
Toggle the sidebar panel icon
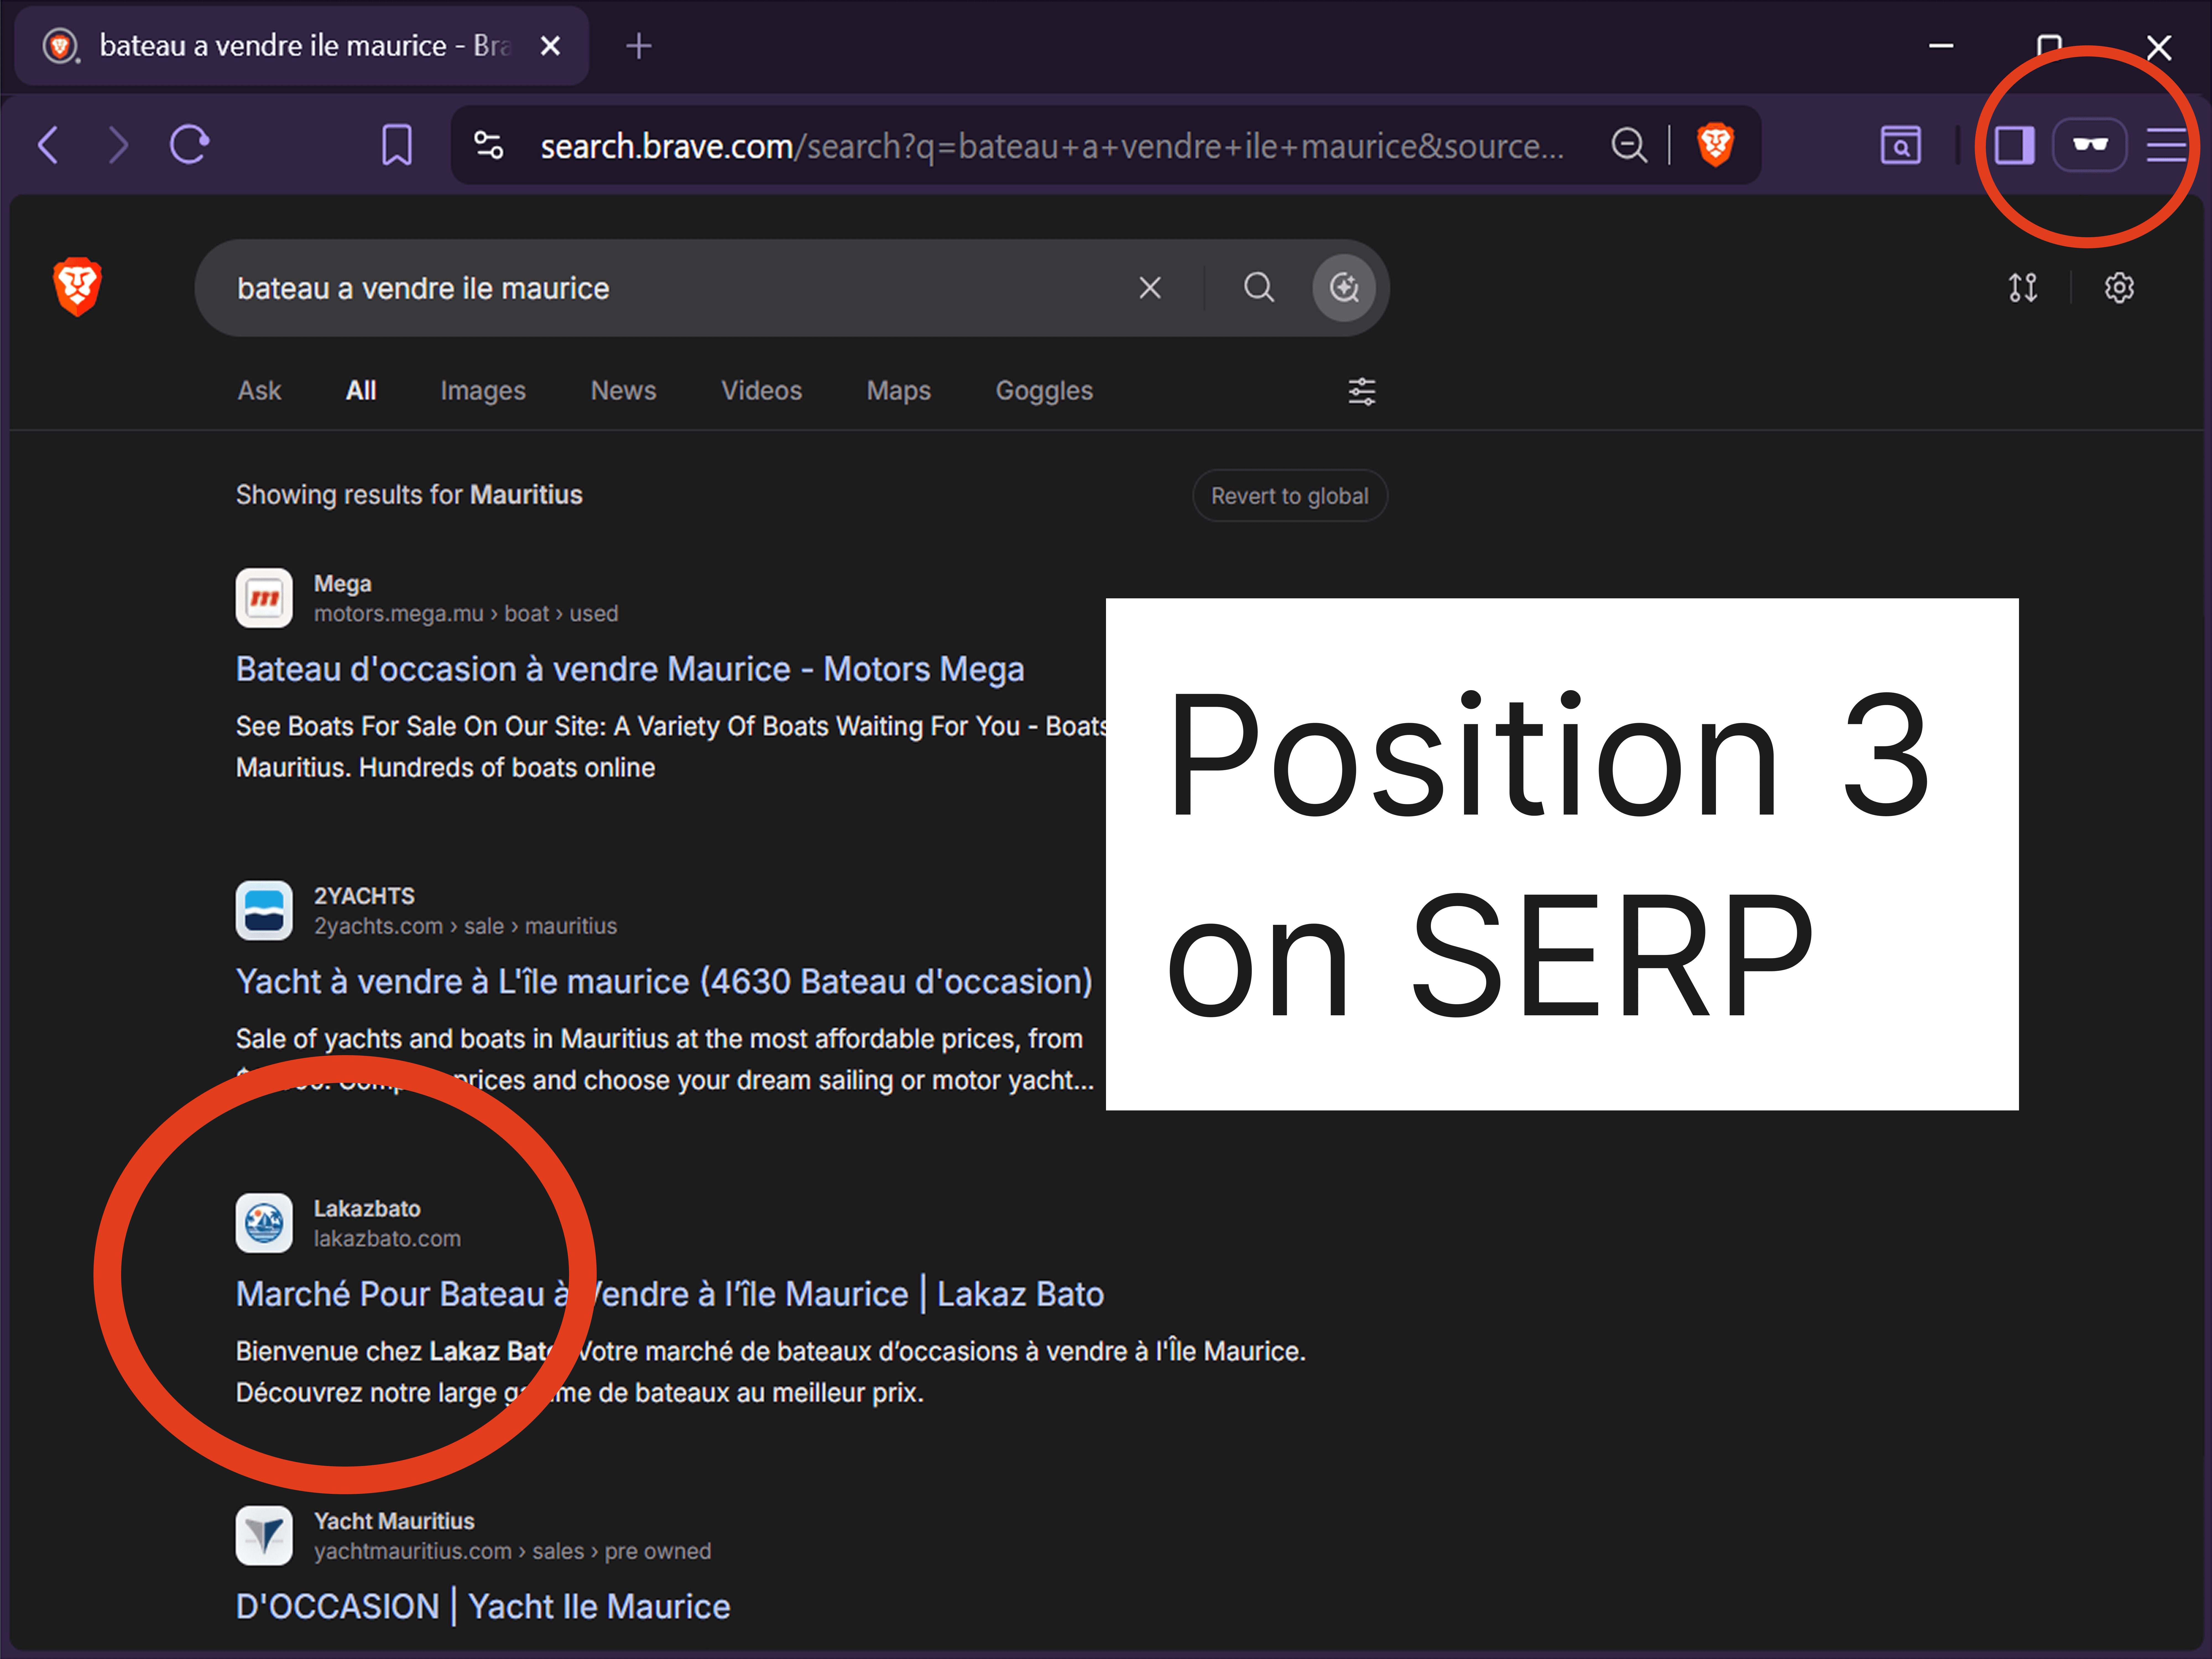click(x=2014, y=145)
